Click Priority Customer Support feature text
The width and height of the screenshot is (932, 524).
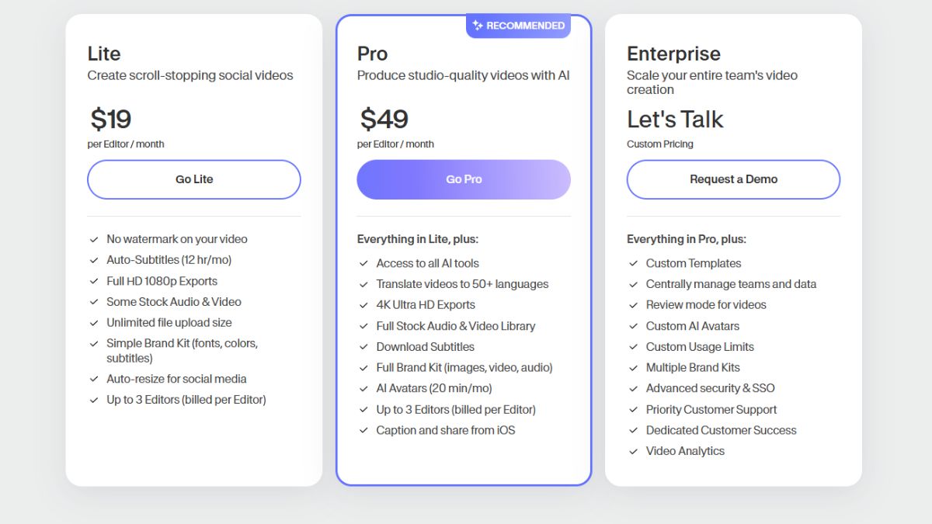pyautogui.click(x=711, y=409)
